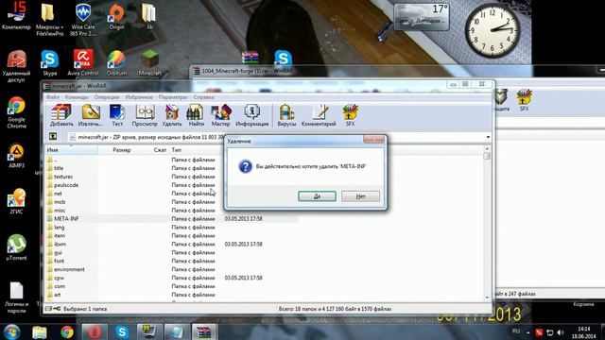Click the Тест (Test) toolbar icon

[117, 115]
